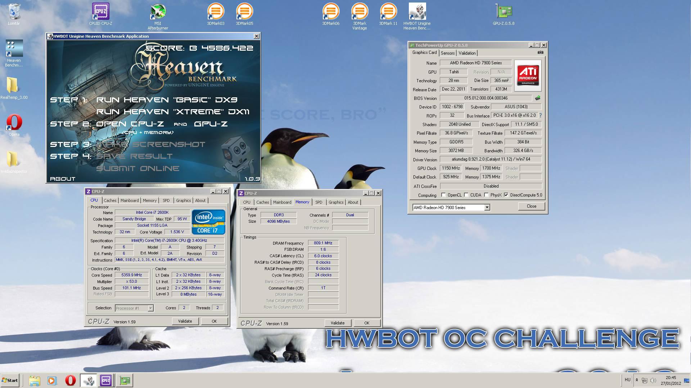Open nvidiaInspector folder
This screenshot has width=691, height=388.
click(14, 162)
